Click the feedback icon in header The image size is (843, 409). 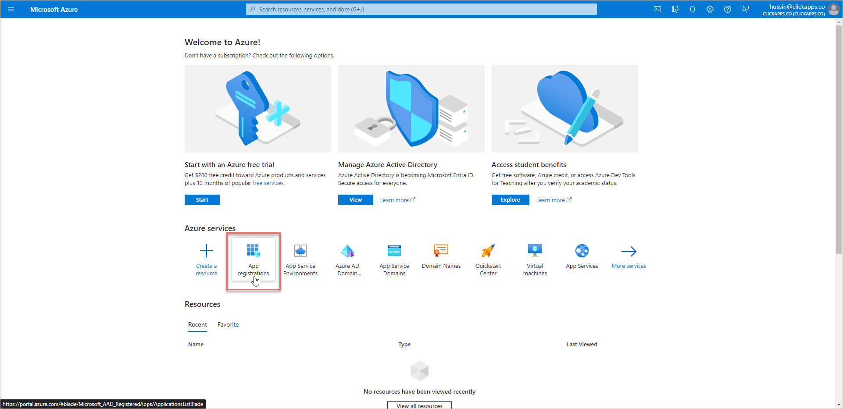745,9
